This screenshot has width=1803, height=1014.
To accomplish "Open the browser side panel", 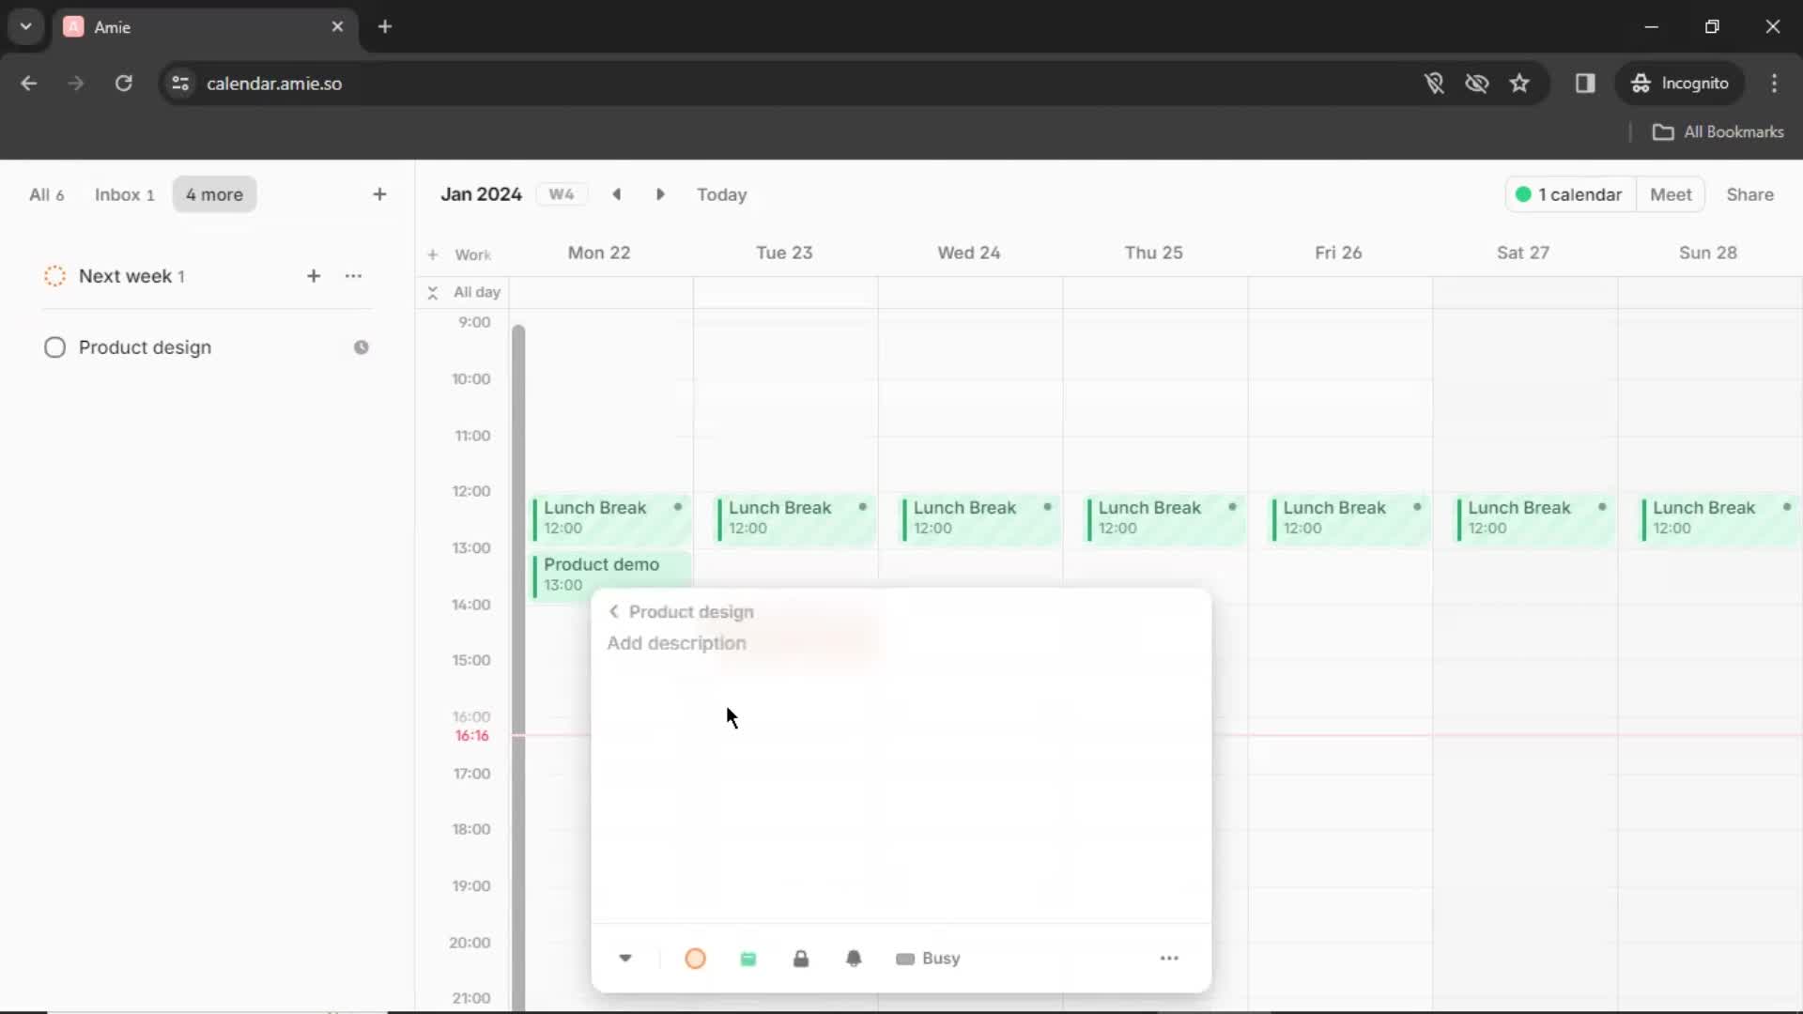I will [1585, 84].
